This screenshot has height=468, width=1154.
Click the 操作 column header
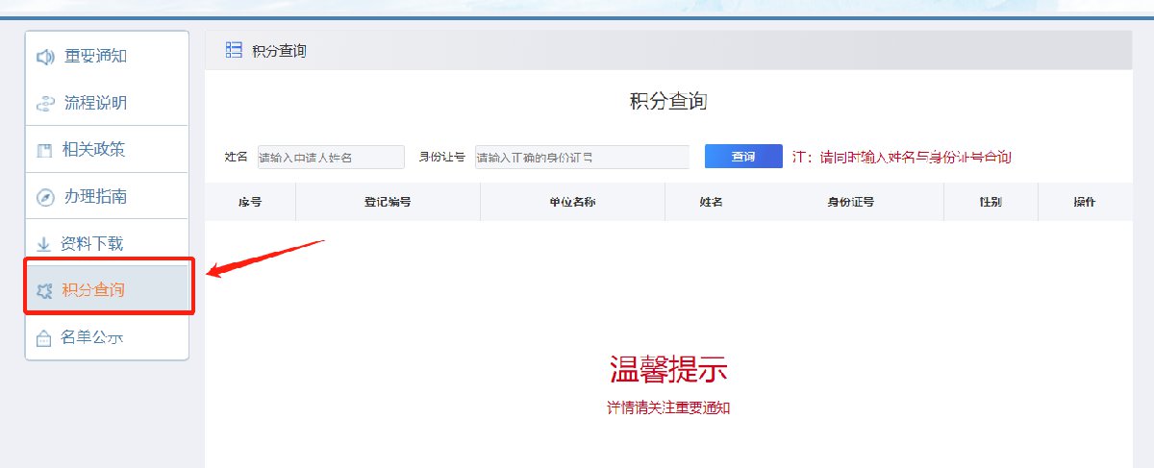tap(1085, 202)
